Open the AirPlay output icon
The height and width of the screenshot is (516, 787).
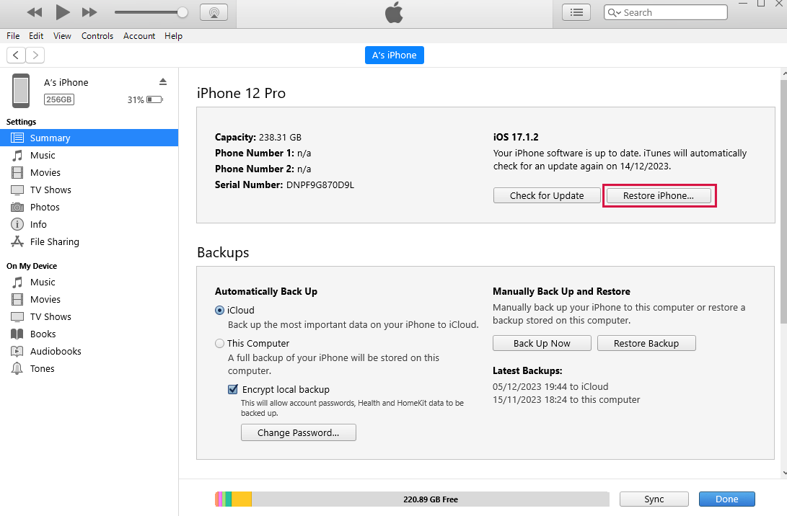[x=214, y=12]
